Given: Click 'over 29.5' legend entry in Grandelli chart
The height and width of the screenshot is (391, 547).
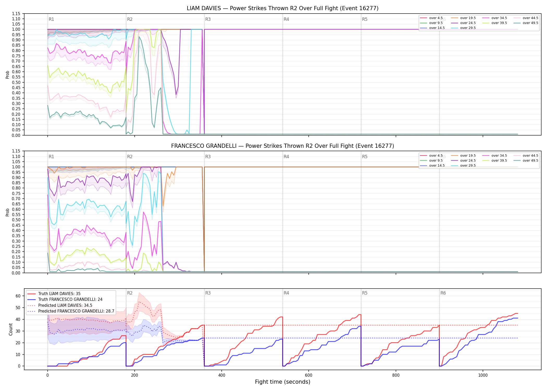Looking at the screenshot, I should (463, 166).
